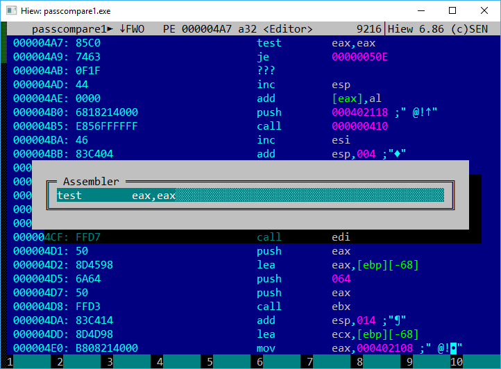Maximize the Hiew window
This screenshot has height=369, width=501.
coord(452,10)
